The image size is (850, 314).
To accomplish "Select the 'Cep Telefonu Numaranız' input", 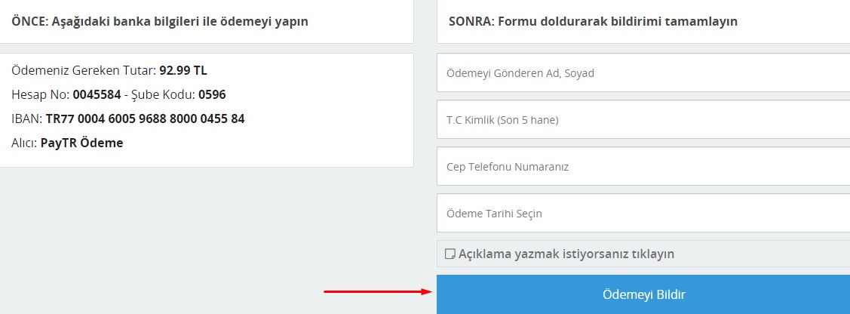I will click(643, 167).
